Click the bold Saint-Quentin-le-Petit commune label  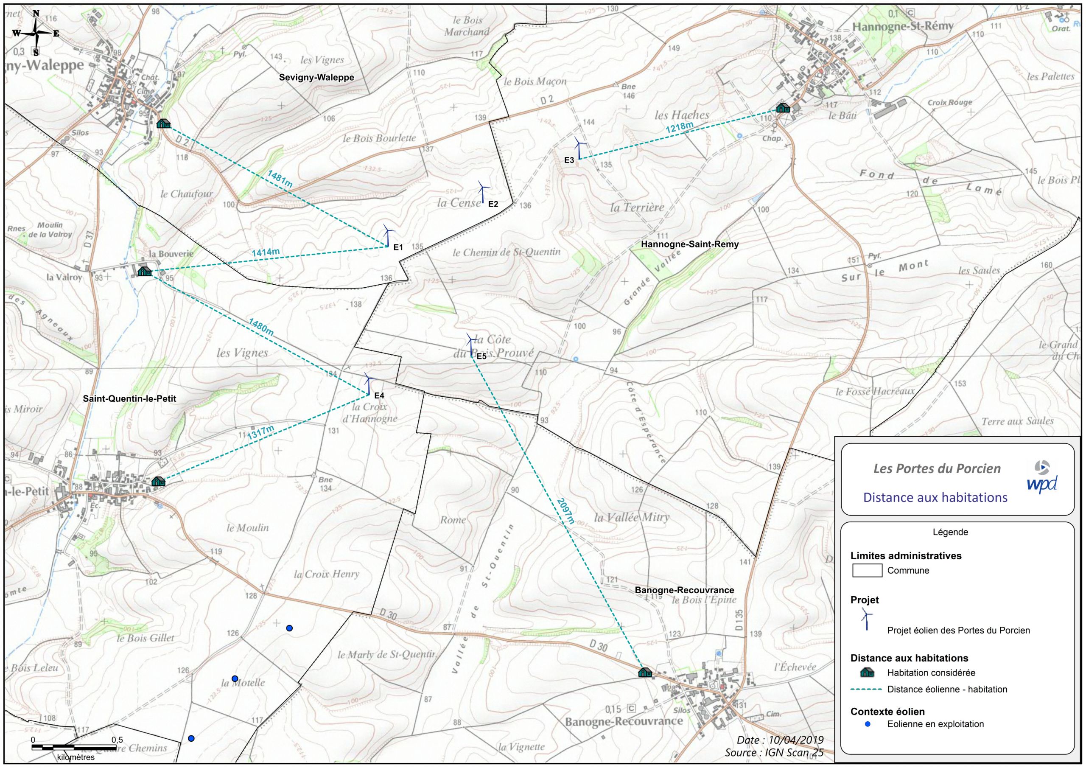[x=130, y=399]
